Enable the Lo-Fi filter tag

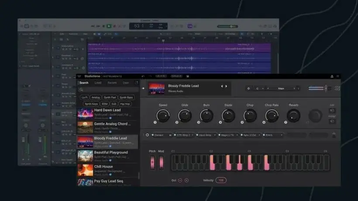[84, 98]
